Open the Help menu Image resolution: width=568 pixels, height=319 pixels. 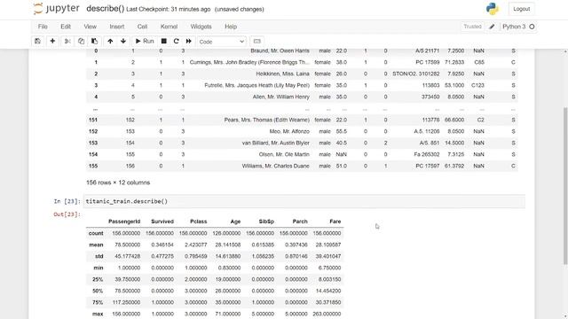coord(231,27)
